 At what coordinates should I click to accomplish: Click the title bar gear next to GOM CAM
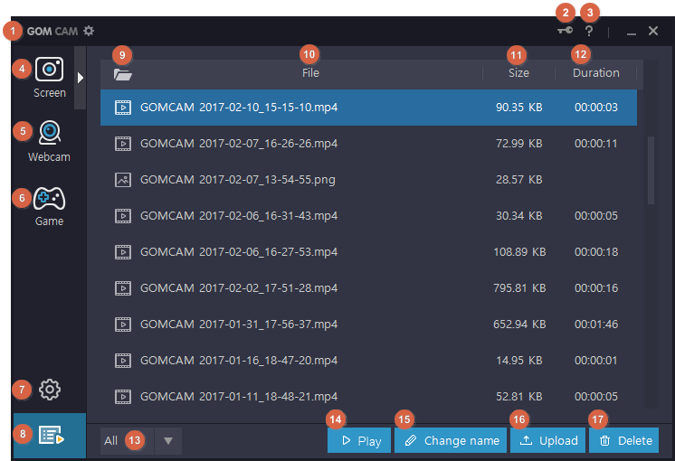(89, 31)
